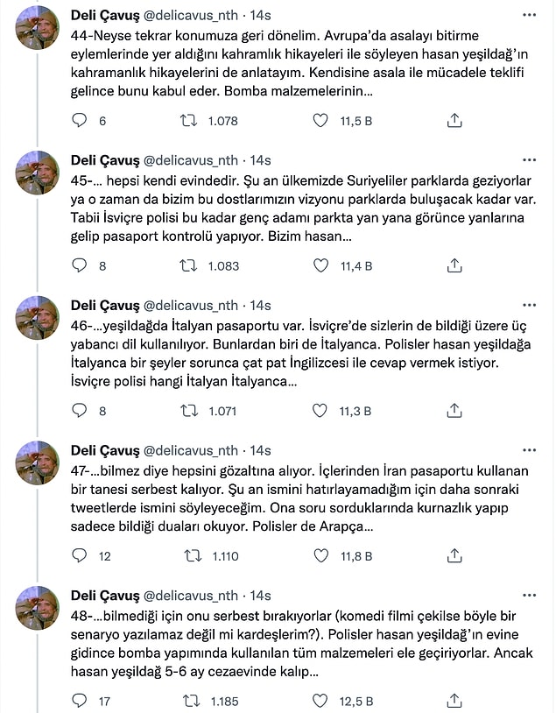Click @delicavus_nth handle on tweet 48

pos(190,595)
